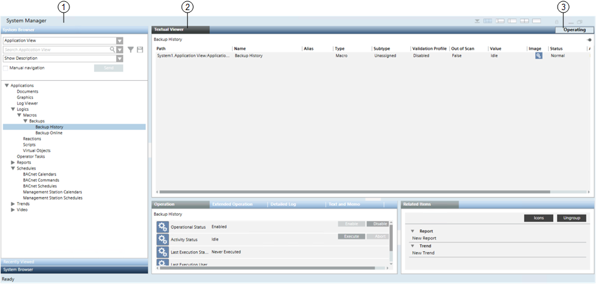Viewport: 596px width, 284px height.
Task: Enable the Manual navigation checkbox
Action: [6, 68]
